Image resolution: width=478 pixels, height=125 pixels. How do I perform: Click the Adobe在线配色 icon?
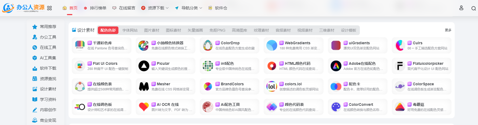336,66
